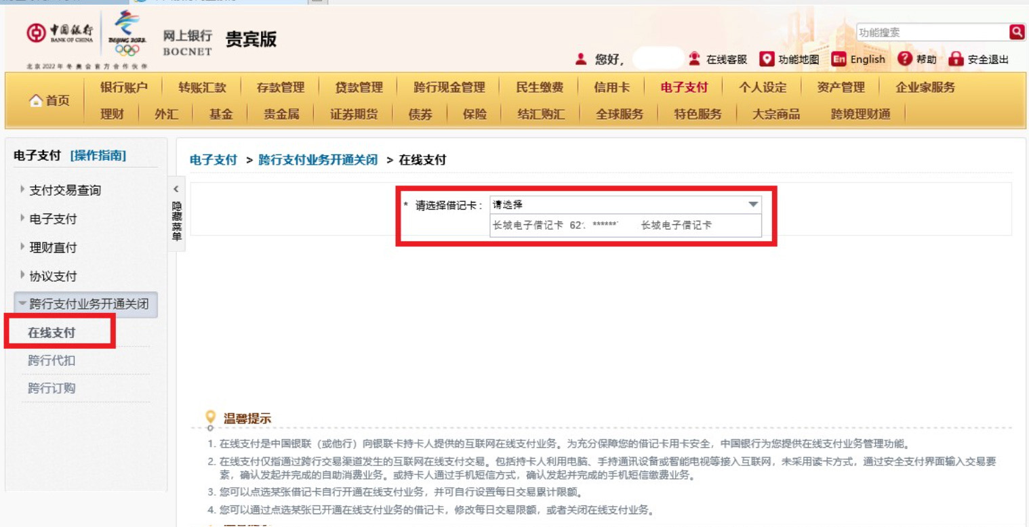Viewport: 1029px width, 527px height.
Task: Expand the 理财直付 sidebar section
Action: point(53,247)
